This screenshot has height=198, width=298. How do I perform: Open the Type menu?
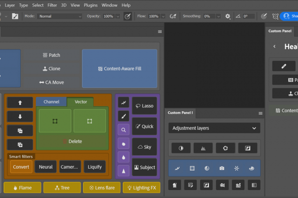click(x=24, y=5)
